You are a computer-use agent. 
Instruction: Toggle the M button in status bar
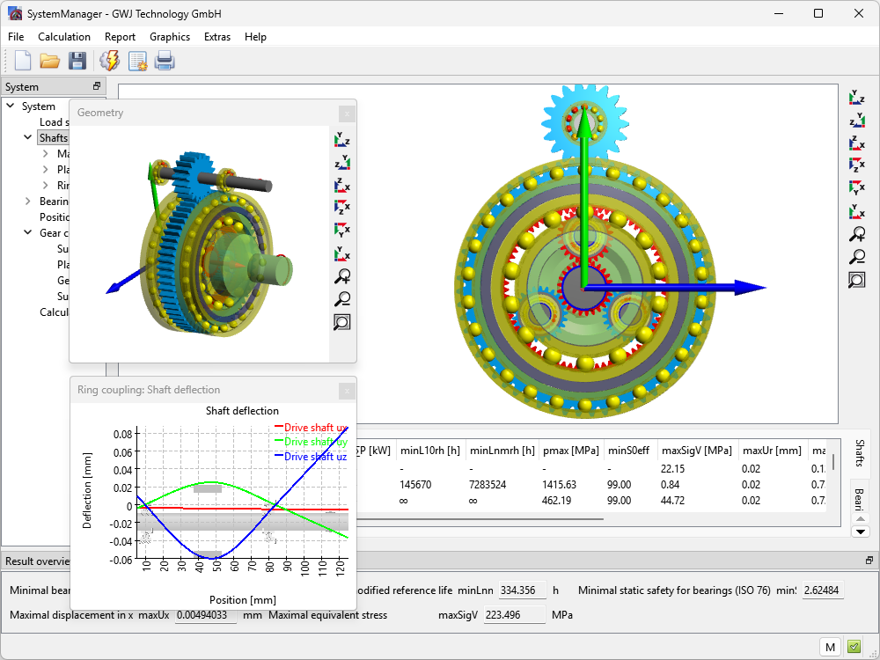pos(830,648)
